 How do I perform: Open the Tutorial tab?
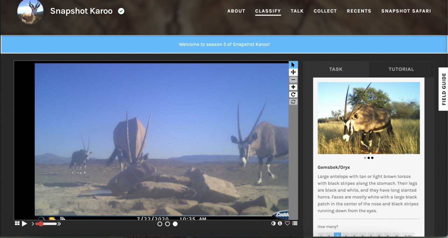tap(401, 69)
